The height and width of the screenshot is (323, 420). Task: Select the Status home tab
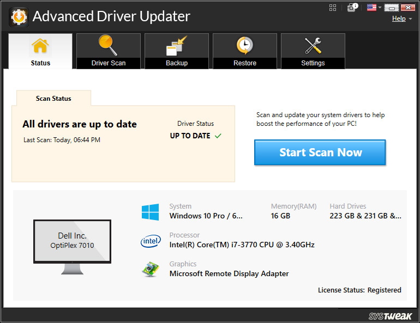[x=40, y=51]
